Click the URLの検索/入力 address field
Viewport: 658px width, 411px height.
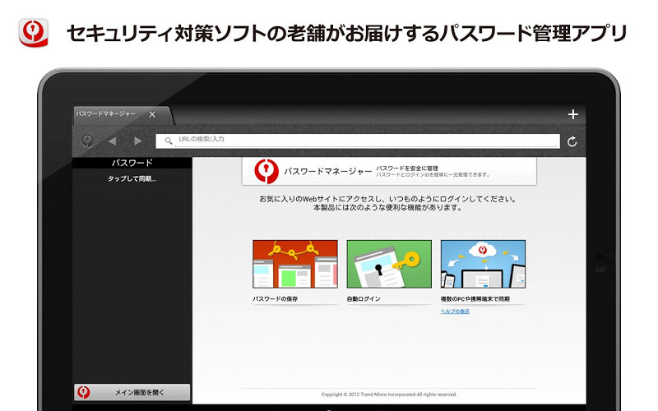coord(358,141)
